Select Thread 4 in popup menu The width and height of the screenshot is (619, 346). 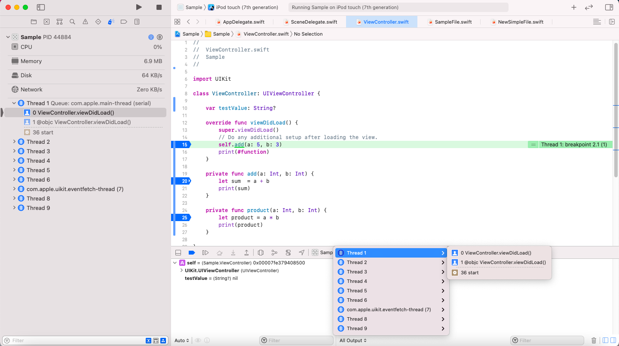(391, 281)
